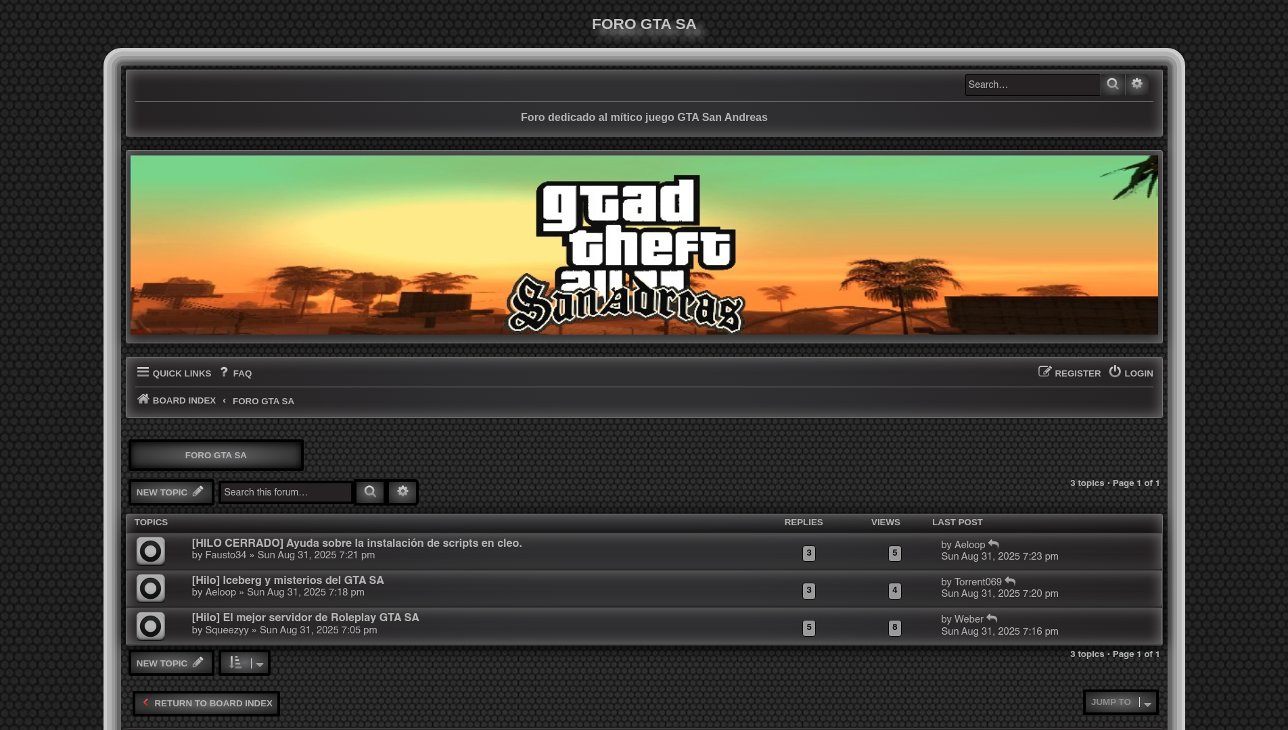Go to last post by Weber

pyautogui.click(x=992, y=618)
